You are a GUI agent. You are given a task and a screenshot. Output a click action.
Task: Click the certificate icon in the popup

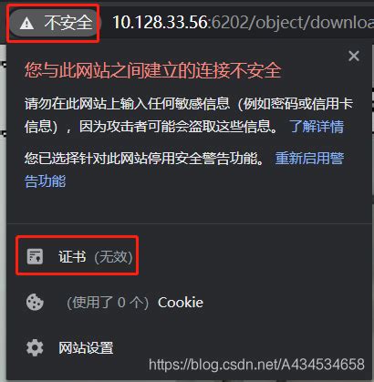click(35, 257)
